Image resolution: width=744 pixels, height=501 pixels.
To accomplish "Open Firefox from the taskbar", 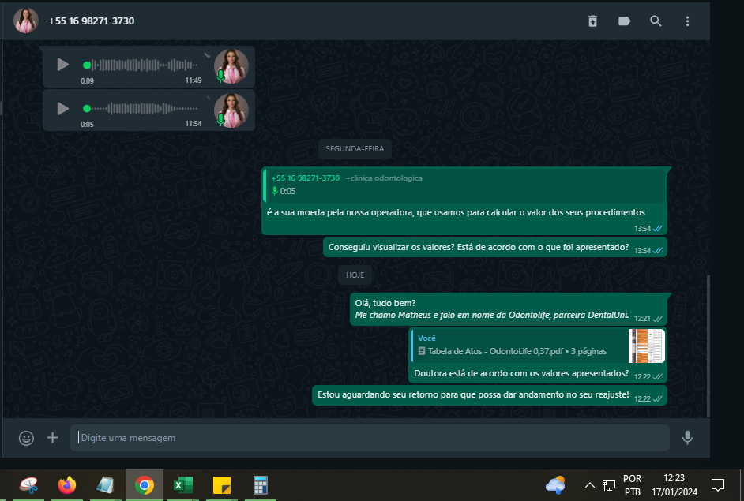I will 67,485.
